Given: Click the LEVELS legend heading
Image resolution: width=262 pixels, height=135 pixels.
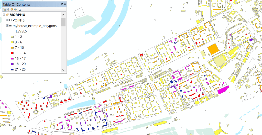Looking at the screenshot, I should (21, 31).
